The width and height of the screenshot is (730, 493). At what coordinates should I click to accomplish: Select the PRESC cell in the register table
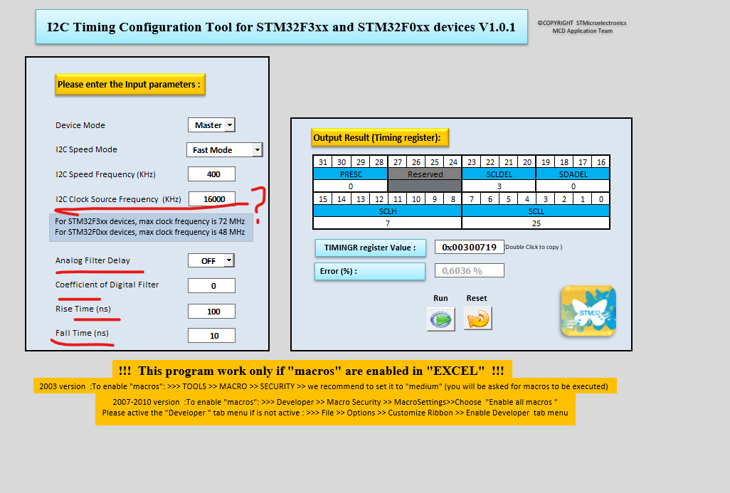350,174
